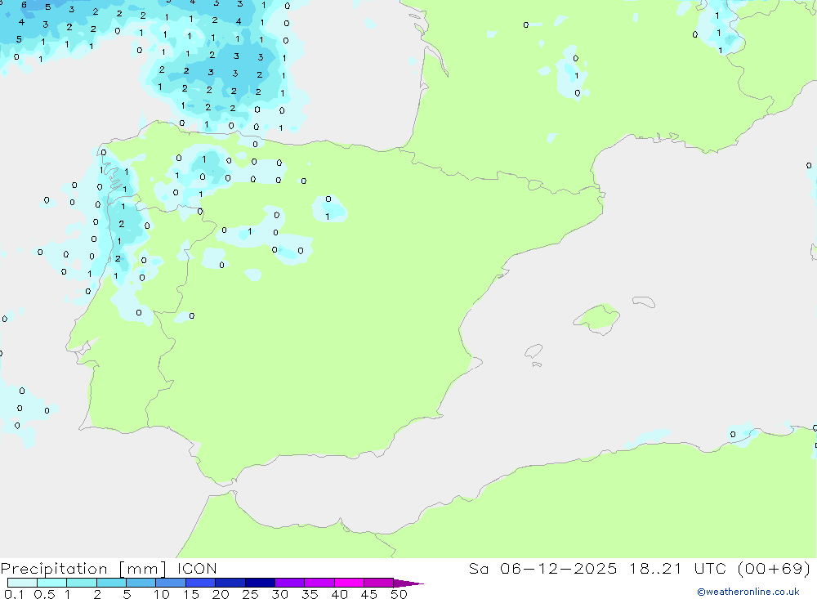Click the Menorca island outline

tap(644, 302)
